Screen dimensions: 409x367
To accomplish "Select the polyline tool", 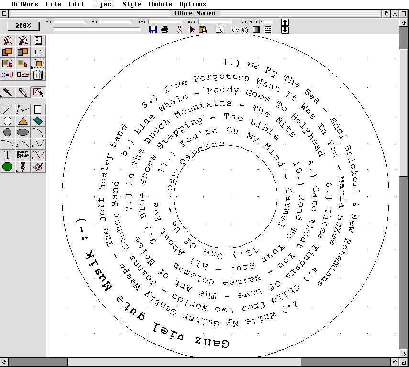I will pos(22,109).
